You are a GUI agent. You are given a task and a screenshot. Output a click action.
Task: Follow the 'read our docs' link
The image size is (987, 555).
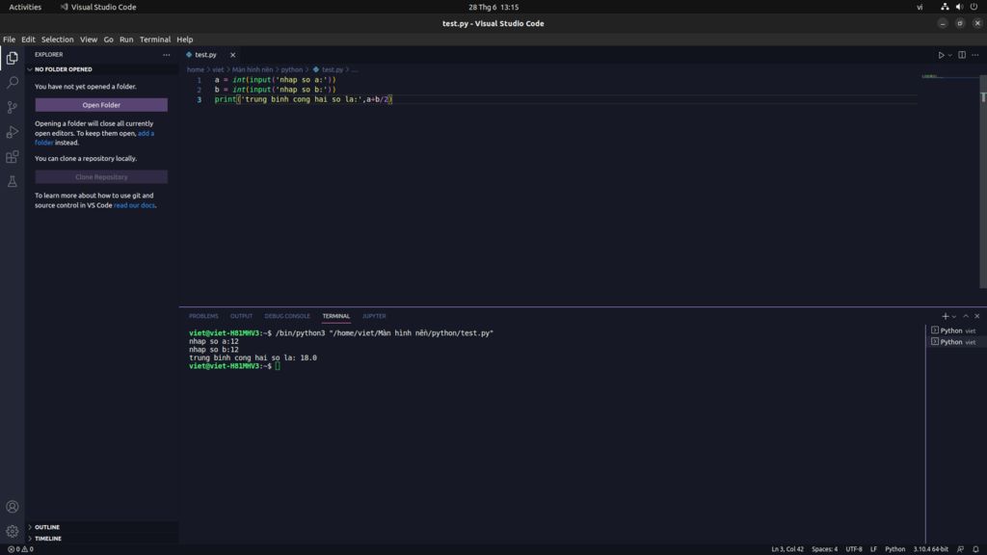[x=134, y=205]
